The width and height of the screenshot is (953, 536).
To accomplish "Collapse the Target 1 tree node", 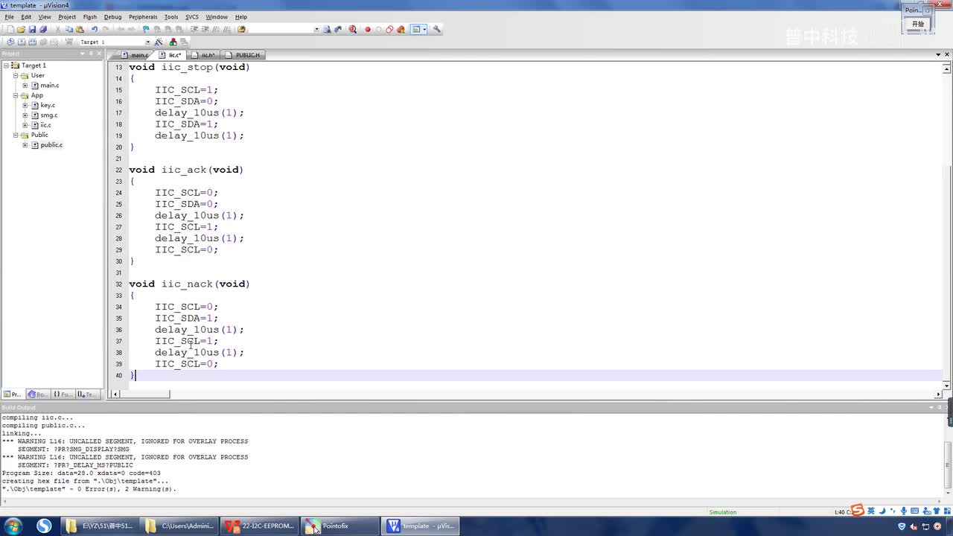I will [x=7, y=66].
